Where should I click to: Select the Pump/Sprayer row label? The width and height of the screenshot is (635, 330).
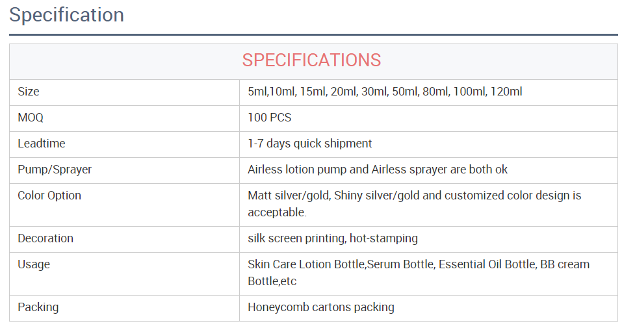coord(55,170)
